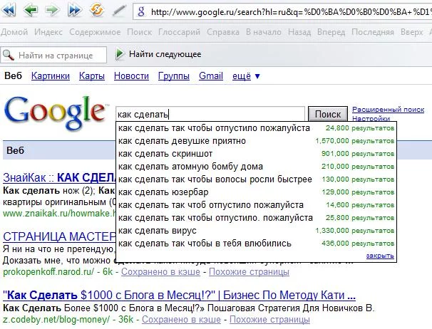Close suggestions with 'закрыть' link

click(x=380, y=256)
